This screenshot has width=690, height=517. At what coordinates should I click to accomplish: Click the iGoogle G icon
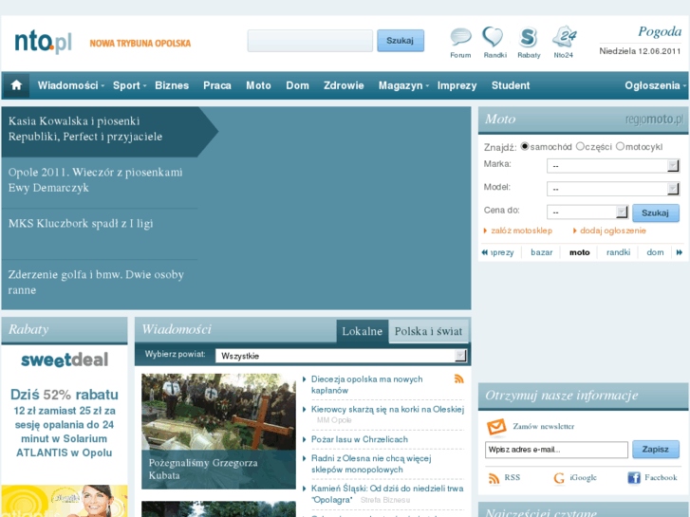tap(559, 478)
